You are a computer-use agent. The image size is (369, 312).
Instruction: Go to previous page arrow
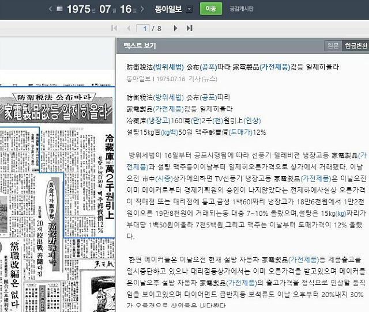pyautogui.click(x=129, y=28)
